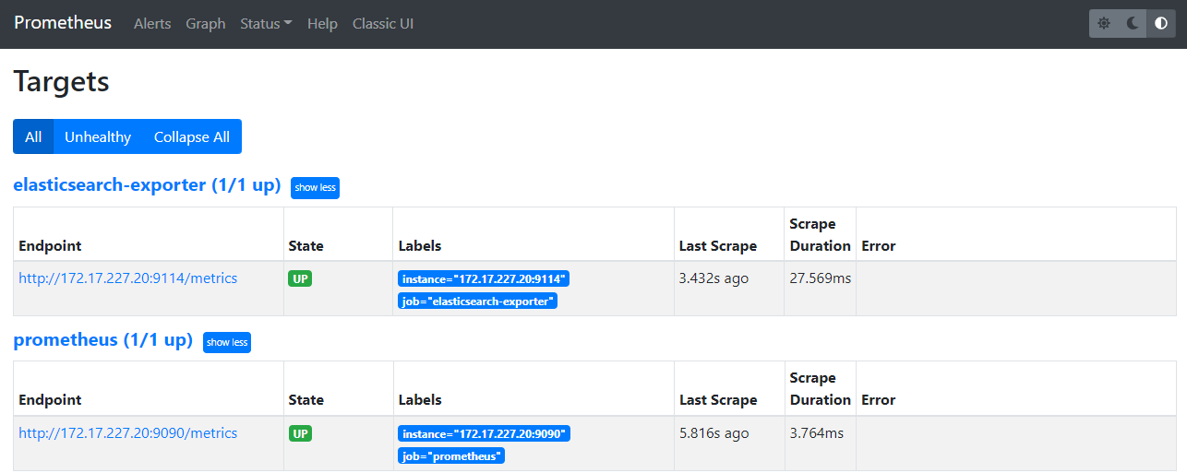Screen dimensions: 1187x473
Task: Open http://172.17.227.20:9114/metrics endpoint link
Action: 128,278
